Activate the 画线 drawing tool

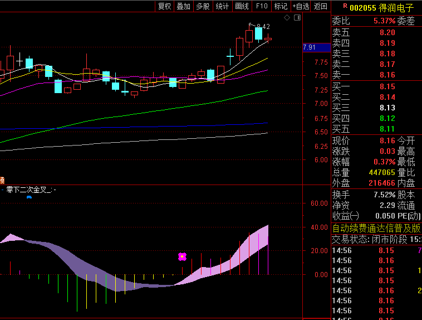(x=242, y=6)
